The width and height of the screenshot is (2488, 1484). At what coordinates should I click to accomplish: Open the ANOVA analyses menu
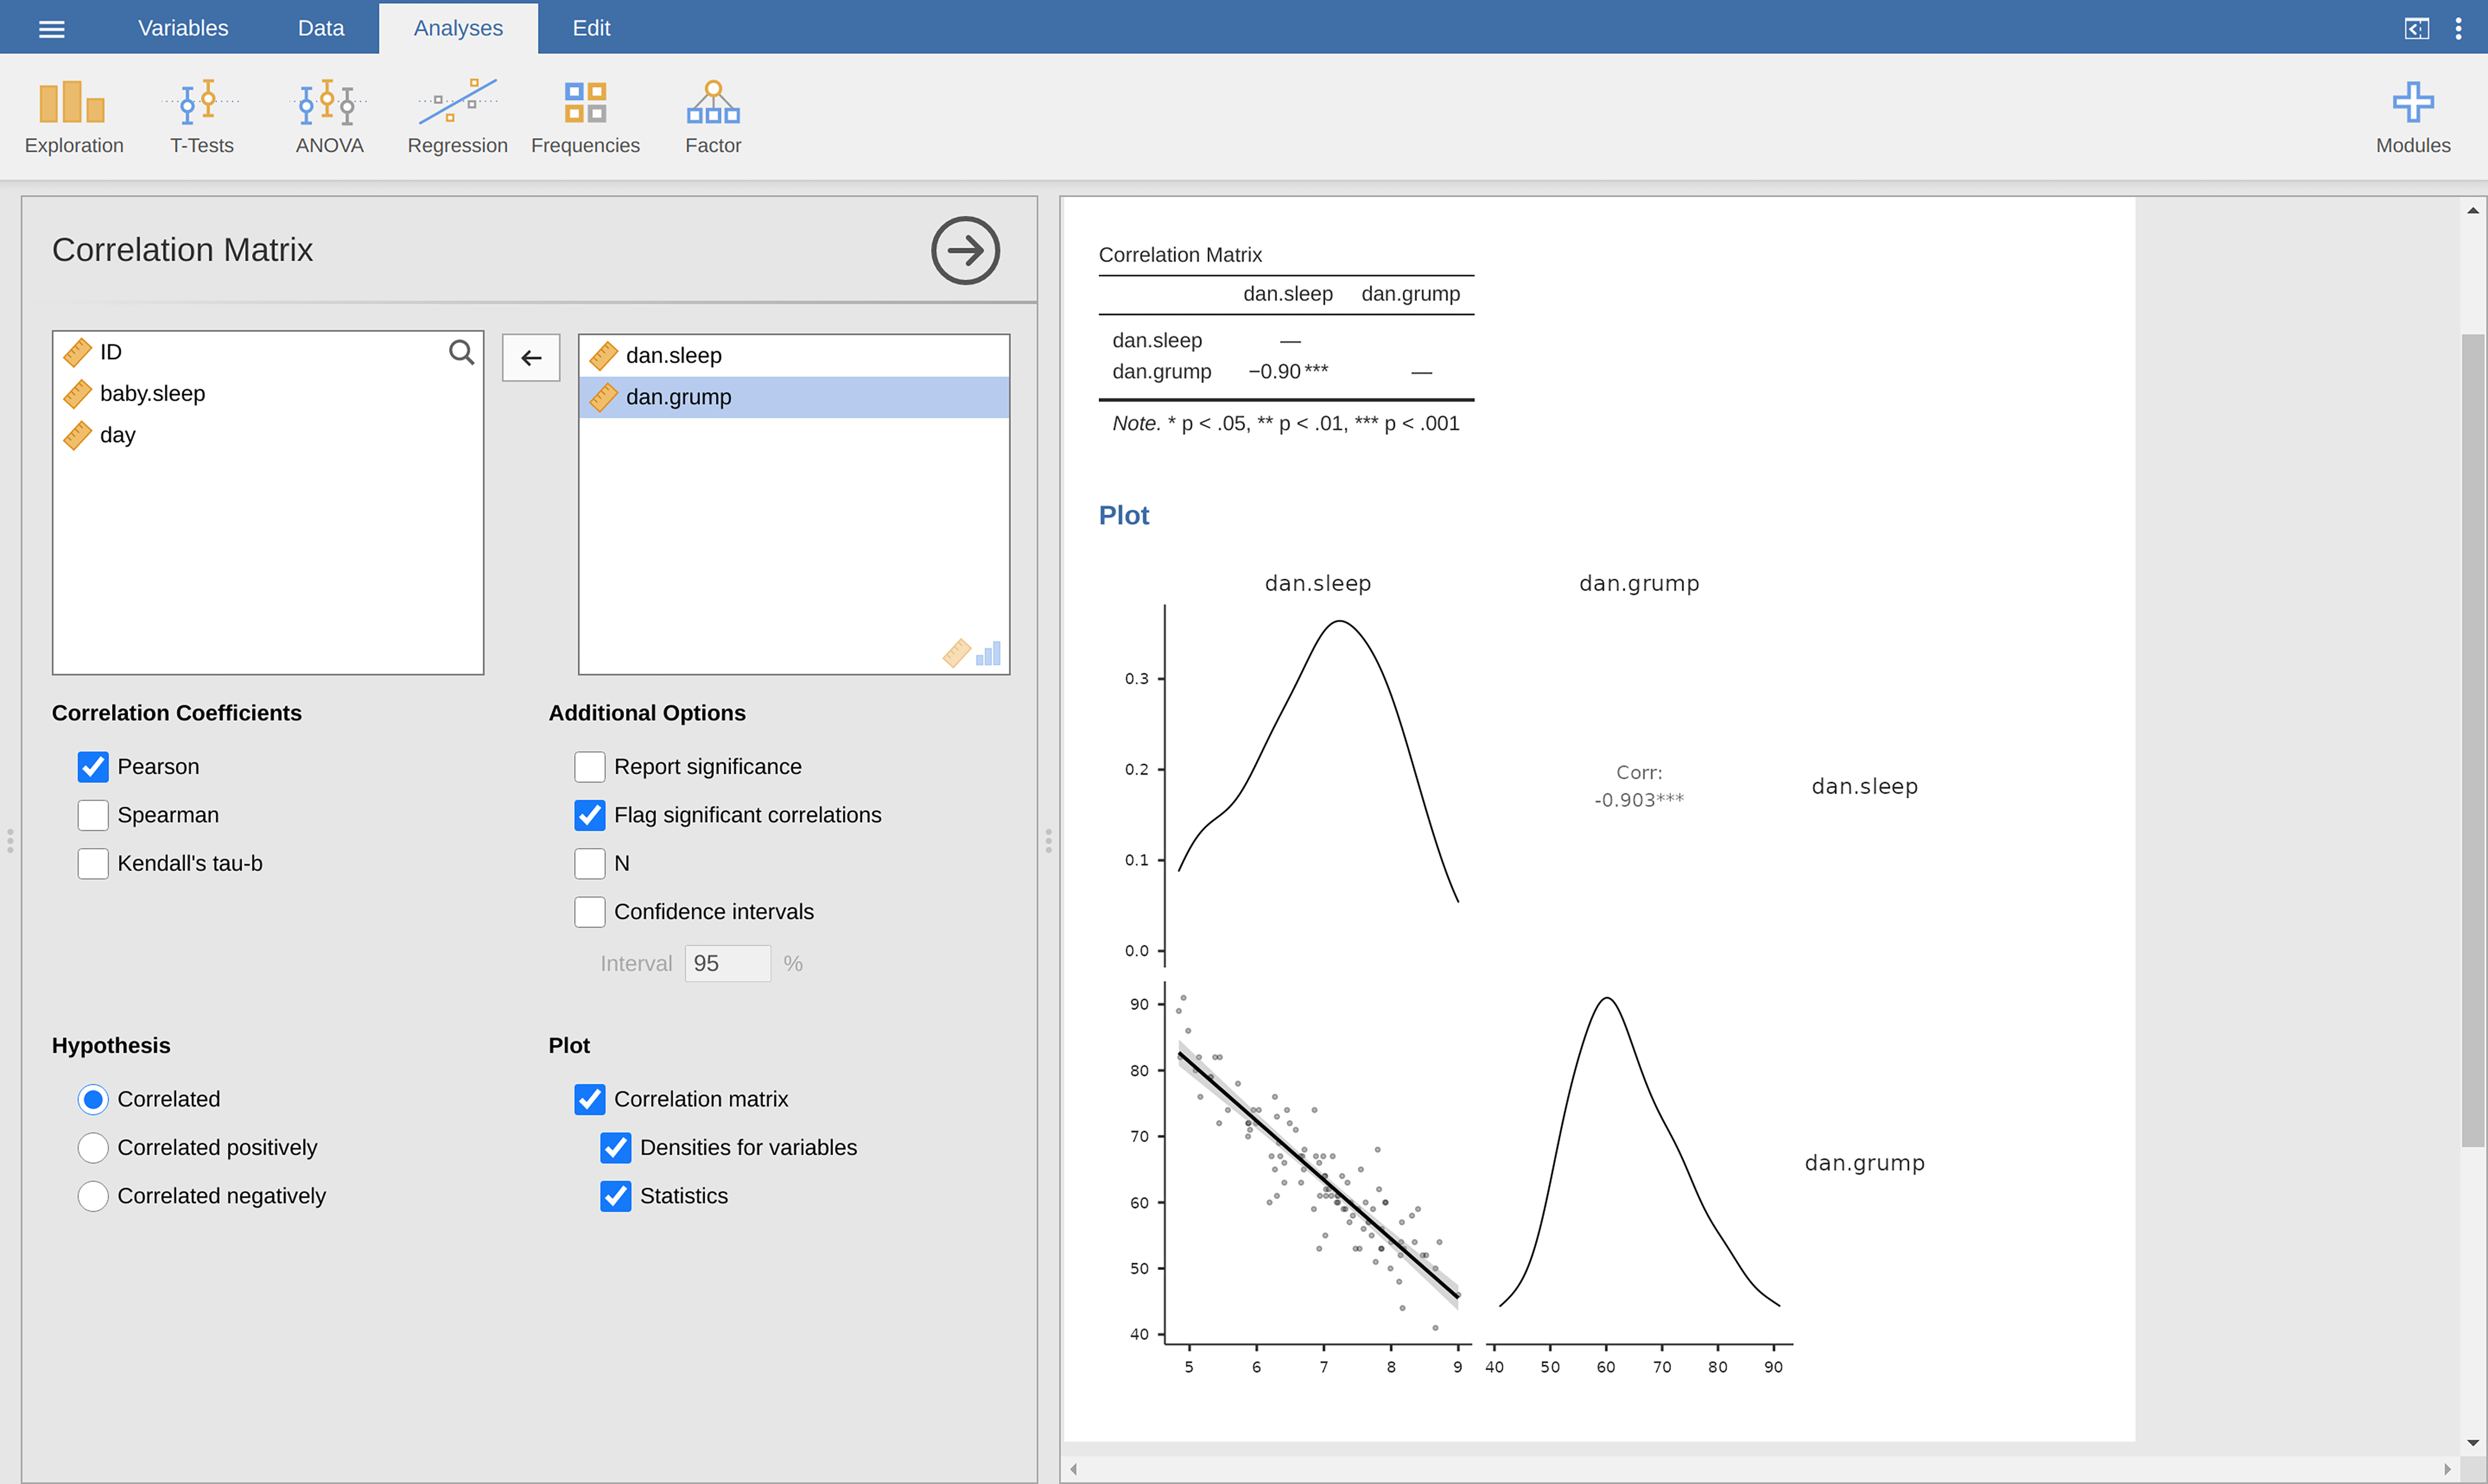[x=329, y=117]
